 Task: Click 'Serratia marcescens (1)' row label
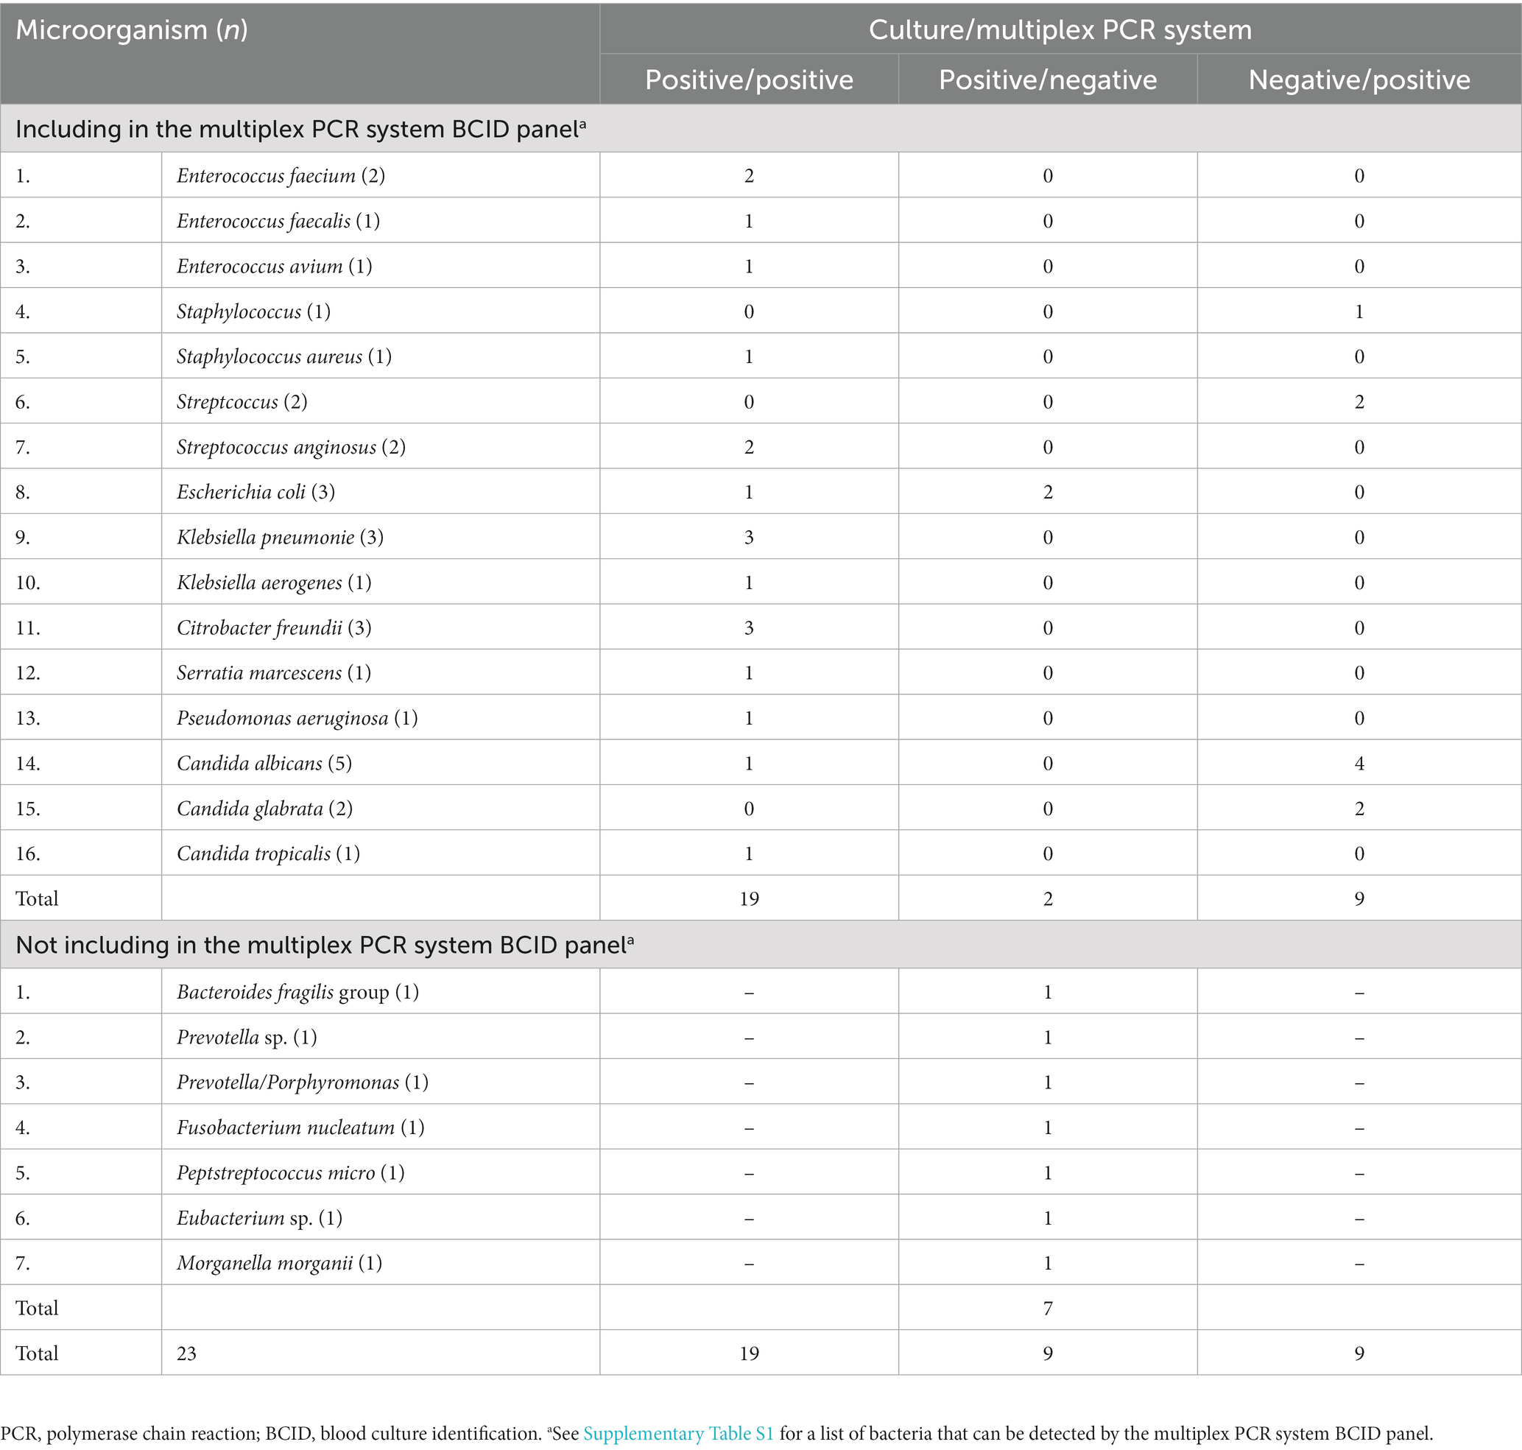[273, 673]
